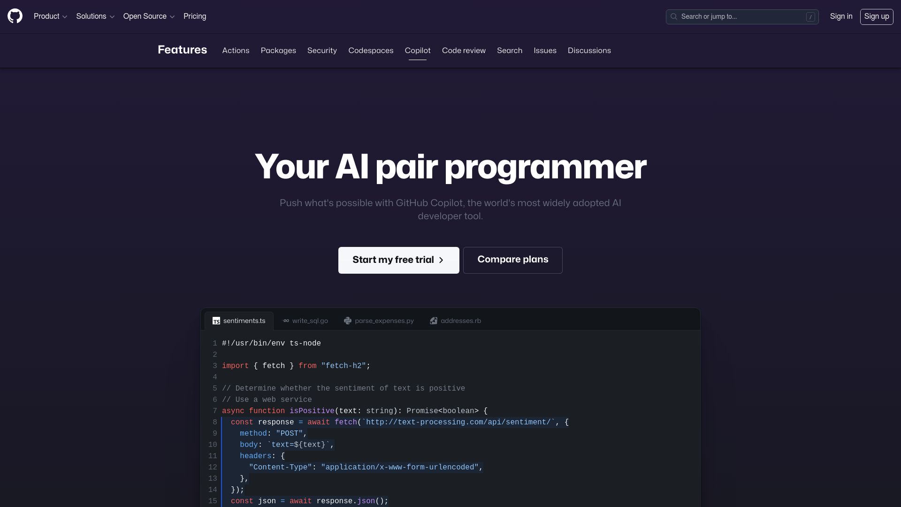Click the magnifying glass search icon
The image size is (901, 507).
click(674, 16)
